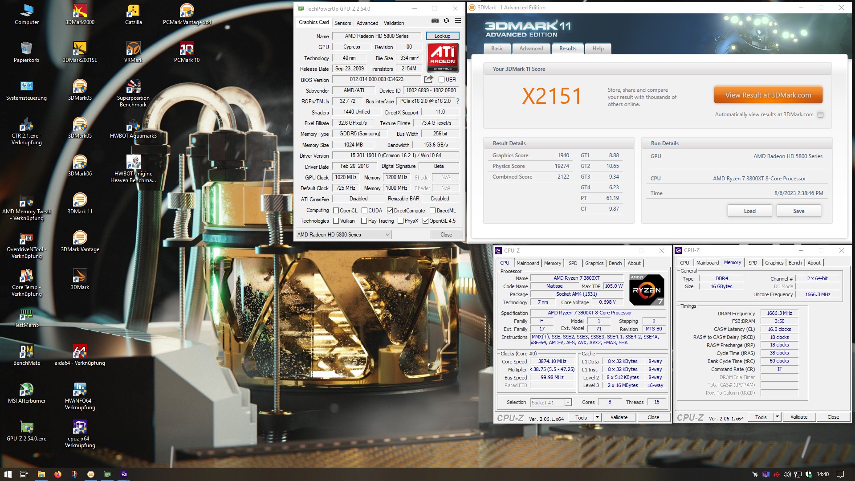This screenshot has width=855, height=481.
Task: Toggle automatically view results at 3DMark.com
Action: pyautogui.click(x=820, y=115)
